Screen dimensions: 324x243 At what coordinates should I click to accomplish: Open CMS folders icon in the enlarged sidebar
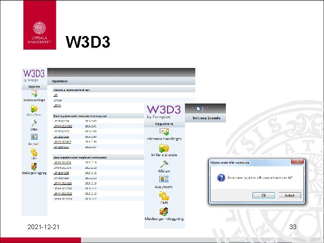point(164,196)
